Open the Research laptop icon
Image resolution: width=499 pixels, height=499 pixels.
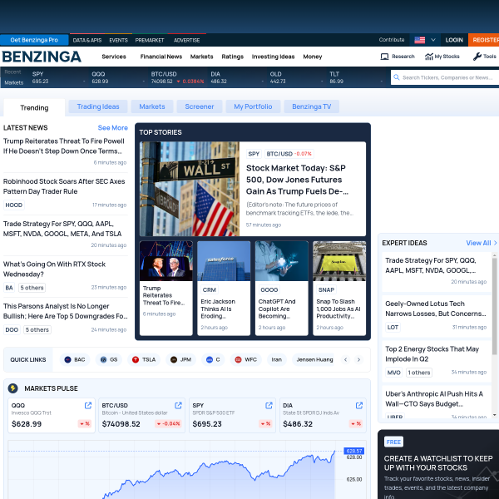(x=384, y=57)
